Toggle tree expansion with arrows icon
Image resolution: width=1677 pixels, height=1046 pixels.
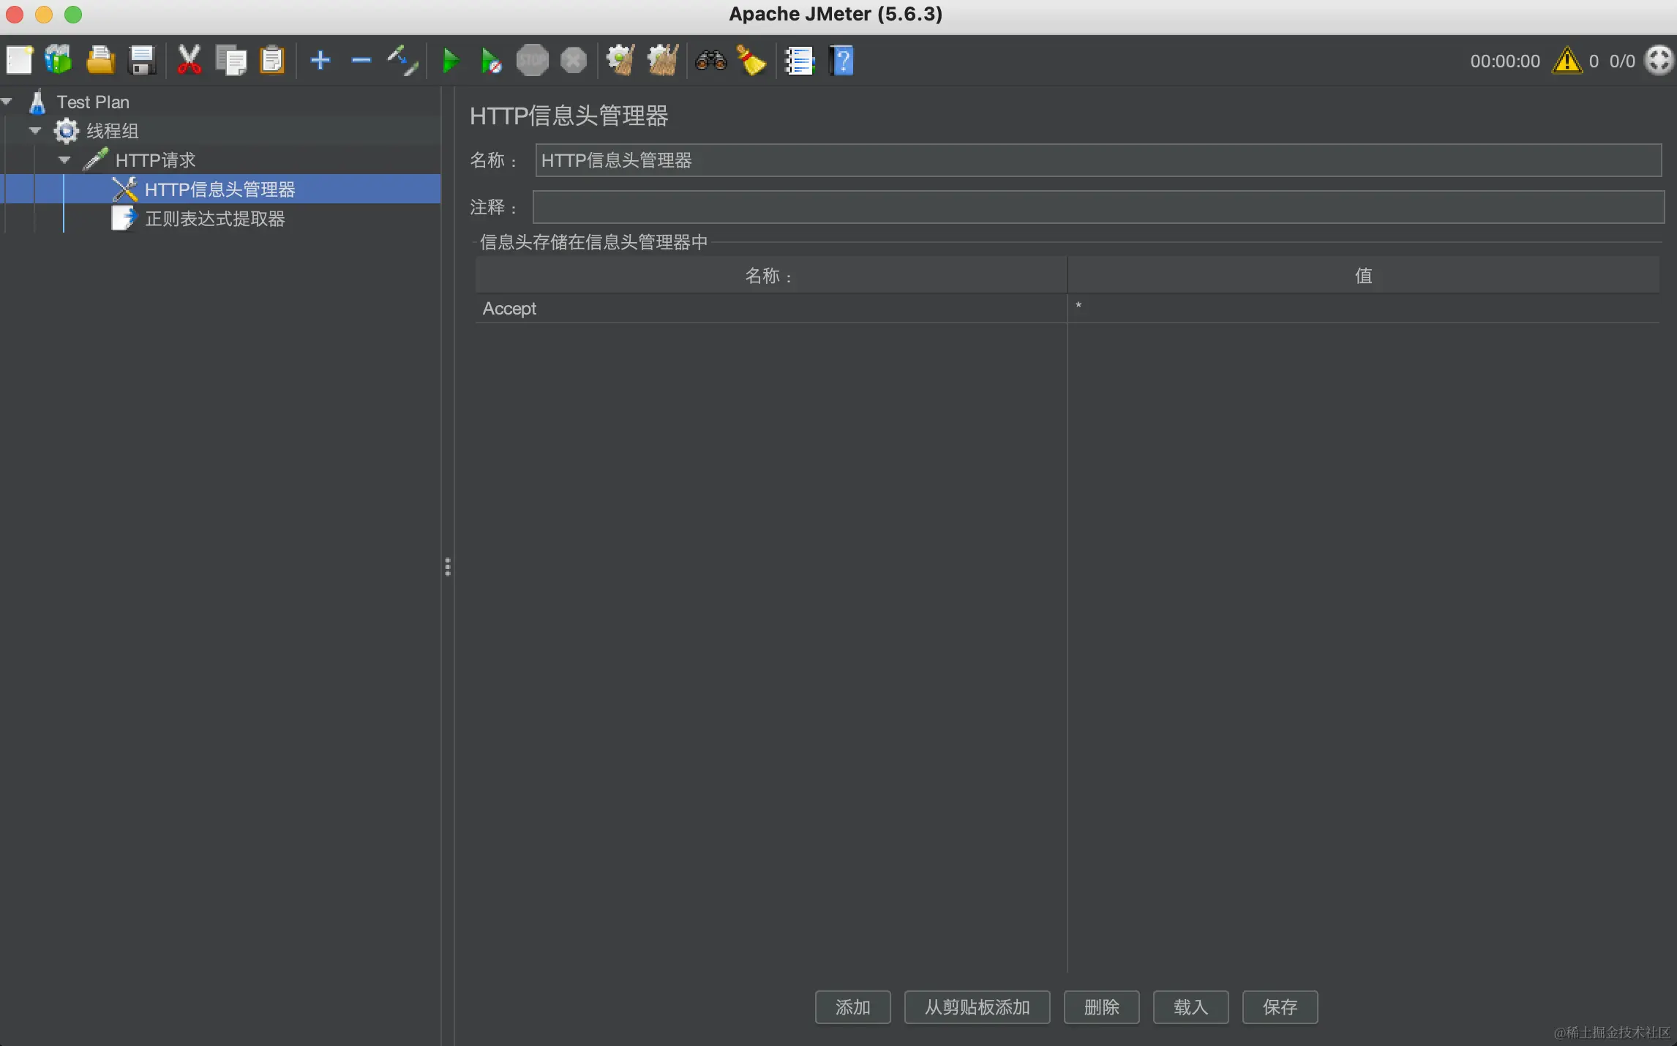click(402, 60)
